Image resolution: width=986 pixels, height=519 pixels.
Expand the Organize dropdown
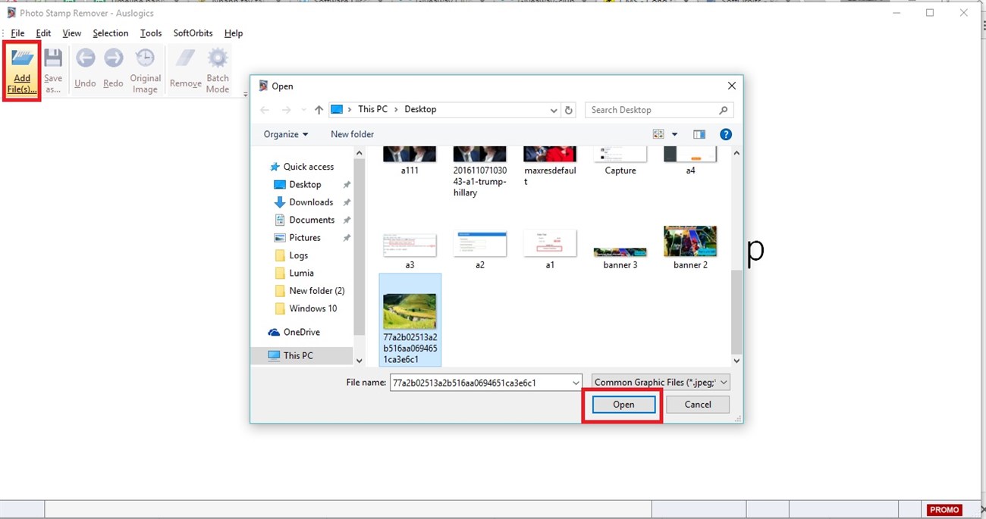286,134
